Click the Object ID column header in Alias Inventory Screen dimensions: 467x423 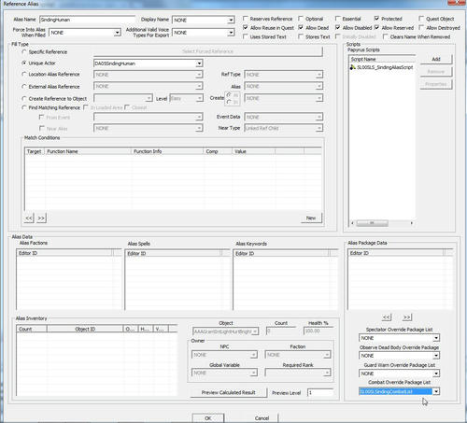85,329
